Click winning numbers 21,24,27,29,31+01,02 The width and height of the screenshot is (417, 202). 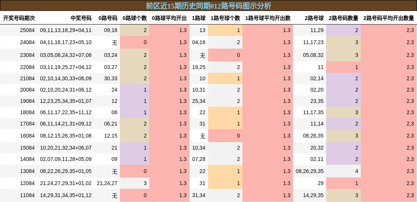pyautogui.click(x=66, y=183)
